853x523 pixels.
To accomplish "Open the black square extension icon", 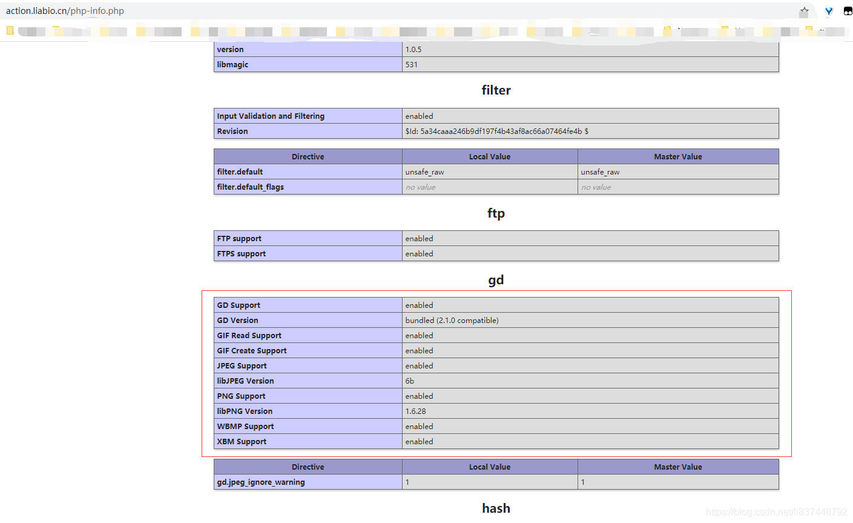I will (848, 11).
